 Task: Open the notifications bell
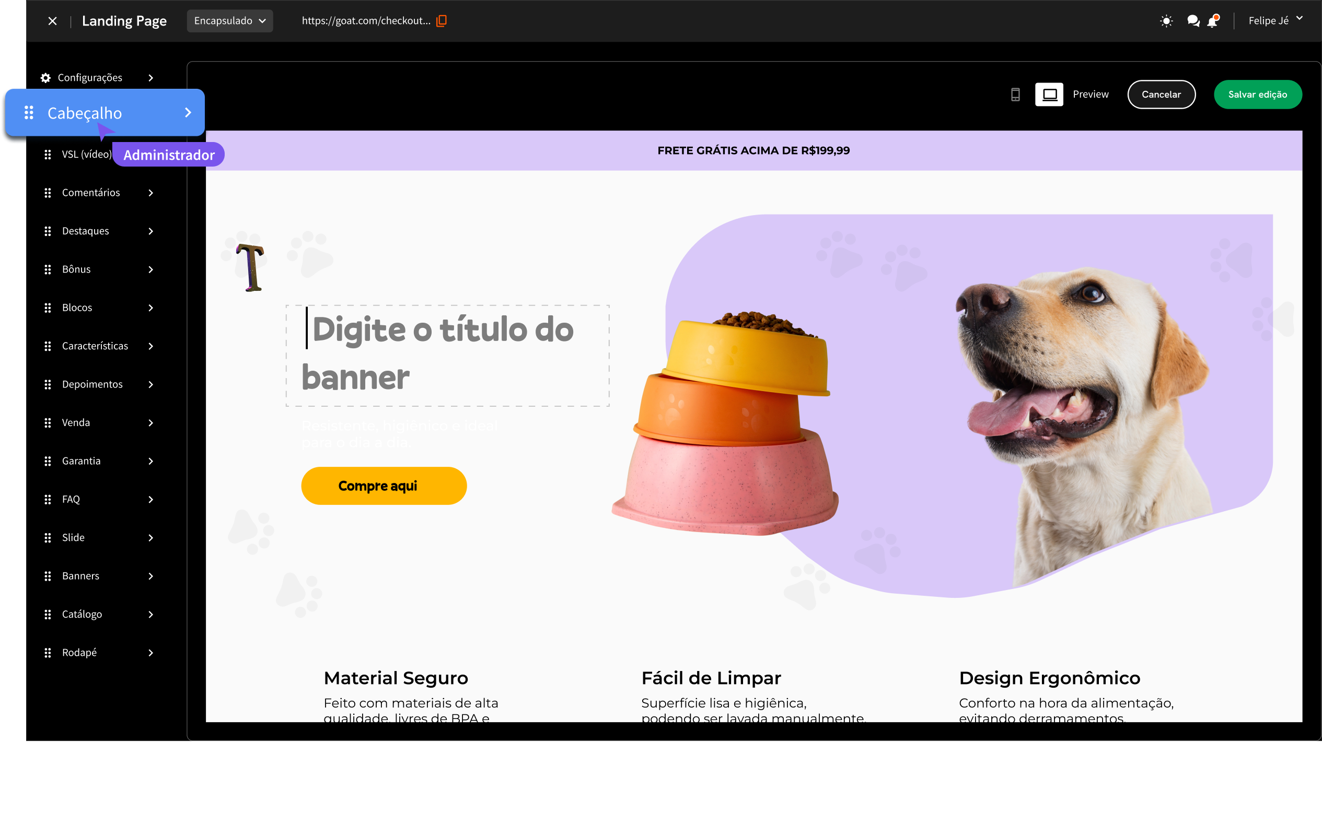1213,21
